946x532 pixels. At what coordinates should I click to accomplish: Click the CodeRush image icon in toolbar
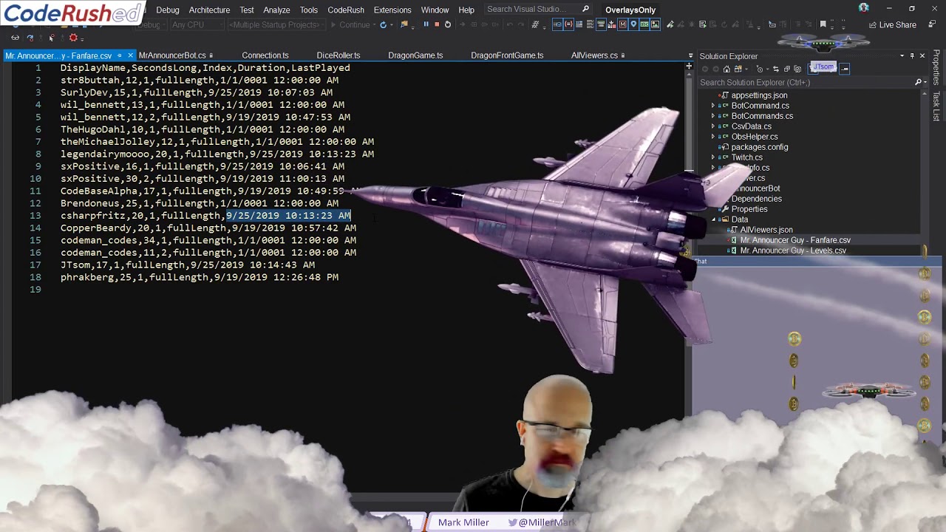(655, 24)
